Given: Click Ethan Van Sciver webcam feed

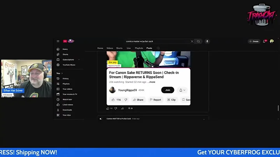Looking at the screenshot, I should tap(26, 78).
